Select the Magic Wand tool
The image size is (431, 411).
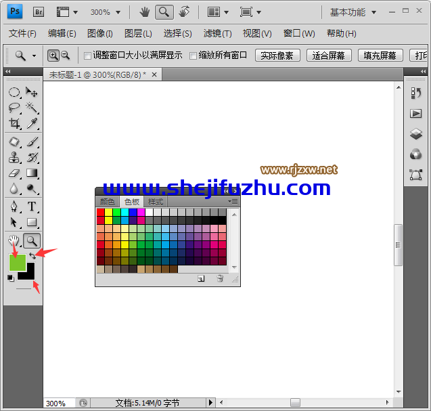(x=32, y=108)
